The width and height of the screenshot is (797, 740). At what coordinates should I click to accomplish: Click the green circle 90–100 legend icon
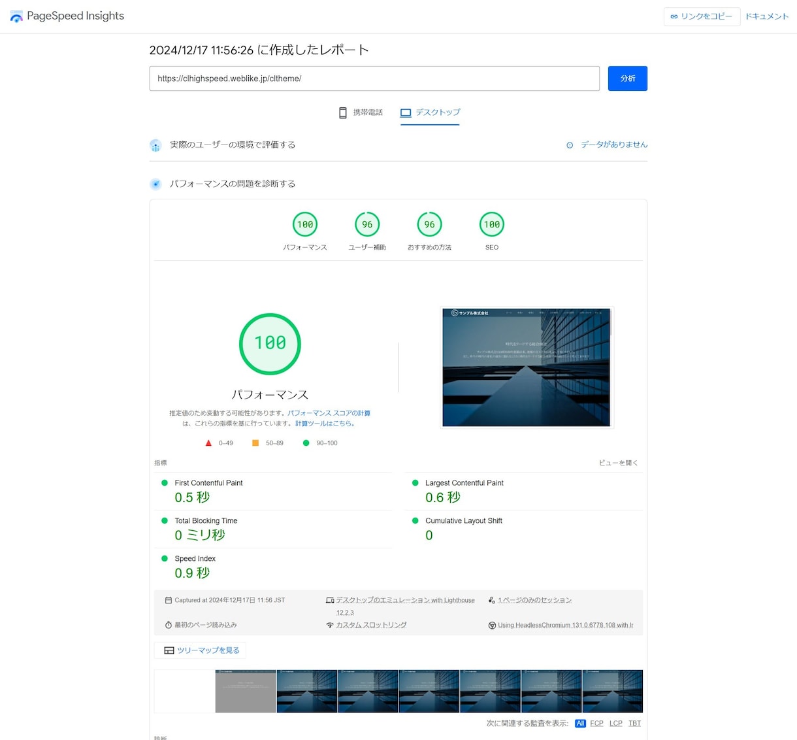[x=306, y=443]
